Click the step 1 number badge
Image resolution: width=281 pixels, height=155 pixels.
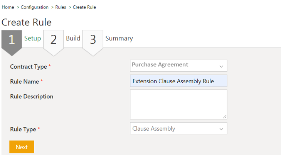pos(12,39)
